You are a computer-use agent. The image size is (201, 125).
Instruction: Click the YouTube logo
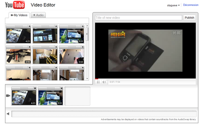[15, 5]
